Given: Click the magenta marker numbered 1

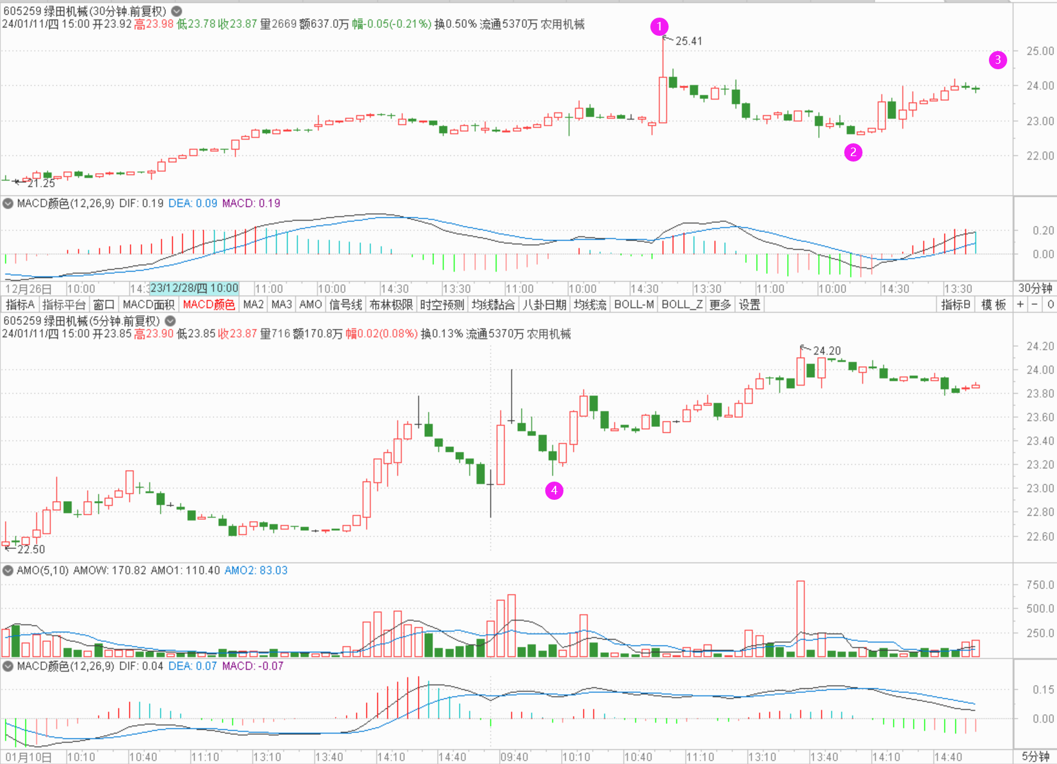Looking at the screenshot, I should coord(659,27).
